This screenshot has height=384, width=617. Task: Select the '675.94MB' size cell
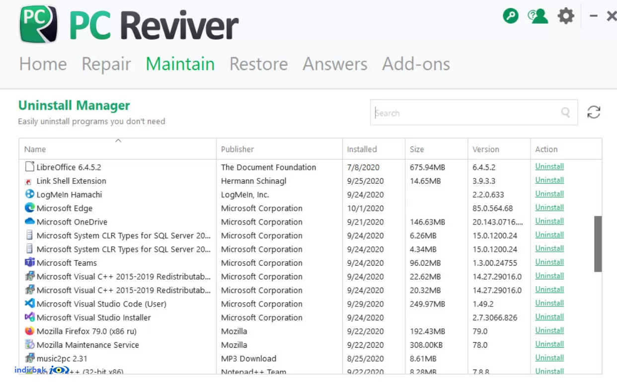(427, 167)
